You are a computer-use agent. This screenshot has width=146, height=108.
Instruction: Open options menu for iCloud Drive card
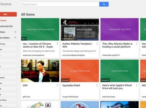137,85
